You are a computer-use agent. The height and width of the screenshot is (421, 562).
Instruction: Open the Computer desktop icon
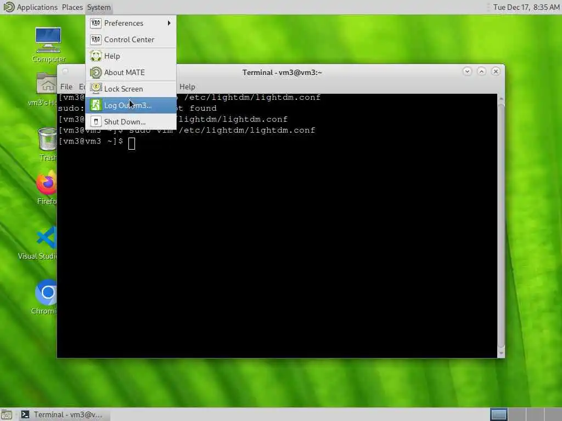(x=48, y=45)
